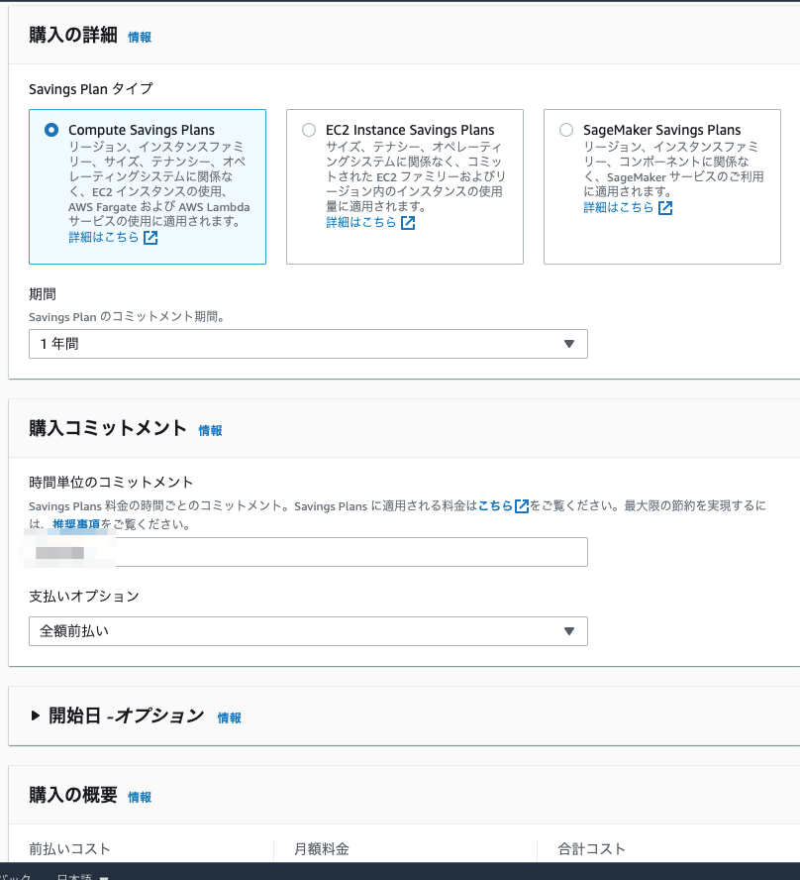Open the 期間 dropdown showing 1 年間
The image size is (800, 880).
pos(308,344)
